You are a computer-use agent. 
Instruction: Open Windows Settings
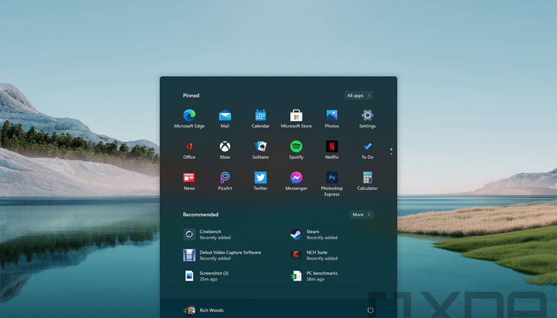pyautogui.click(x=367, y=118)
